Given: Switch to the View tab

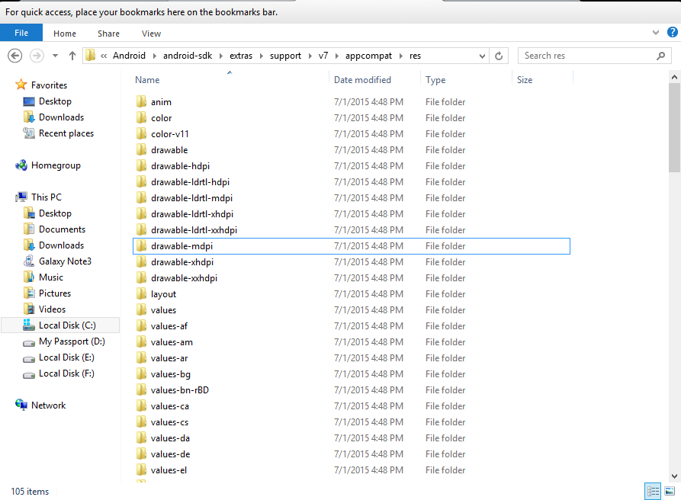Looking at the screenshot, I should pos(151,34).
